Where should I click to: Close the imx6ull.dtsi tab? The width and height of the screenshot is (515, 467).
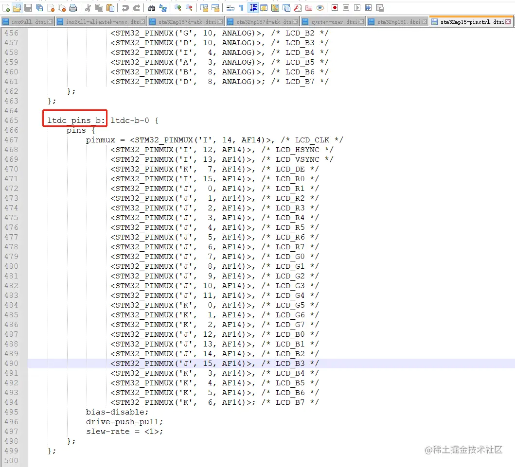[x=50, y=22]
